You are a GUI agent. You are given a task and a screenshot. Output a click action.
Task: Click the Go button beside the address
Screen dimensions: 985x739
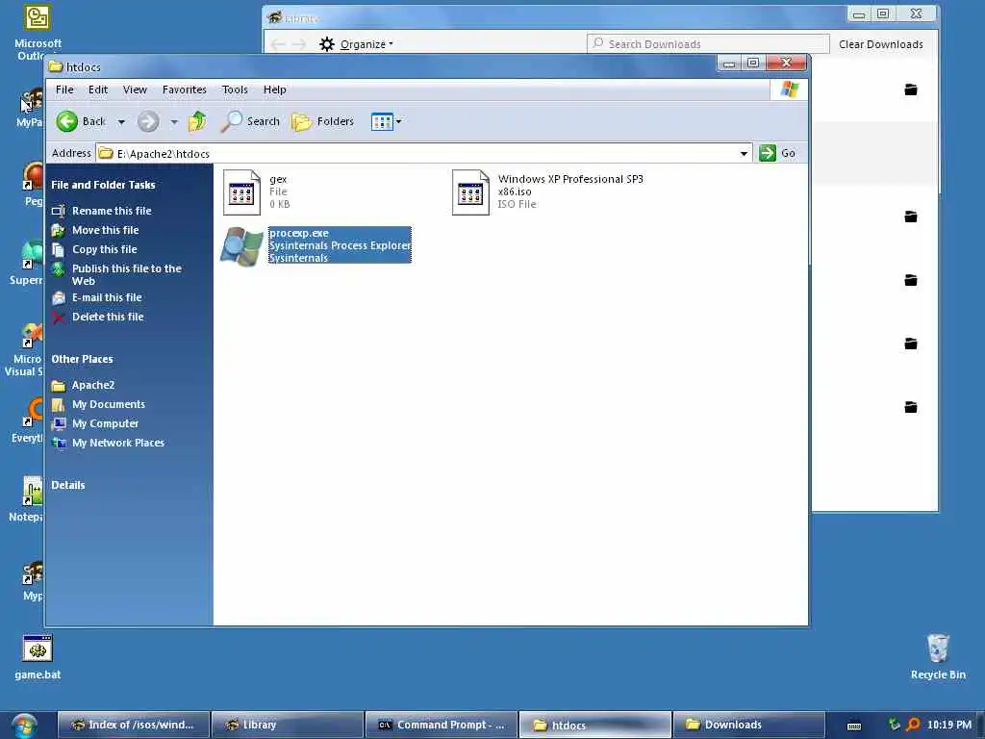point(777,153)
